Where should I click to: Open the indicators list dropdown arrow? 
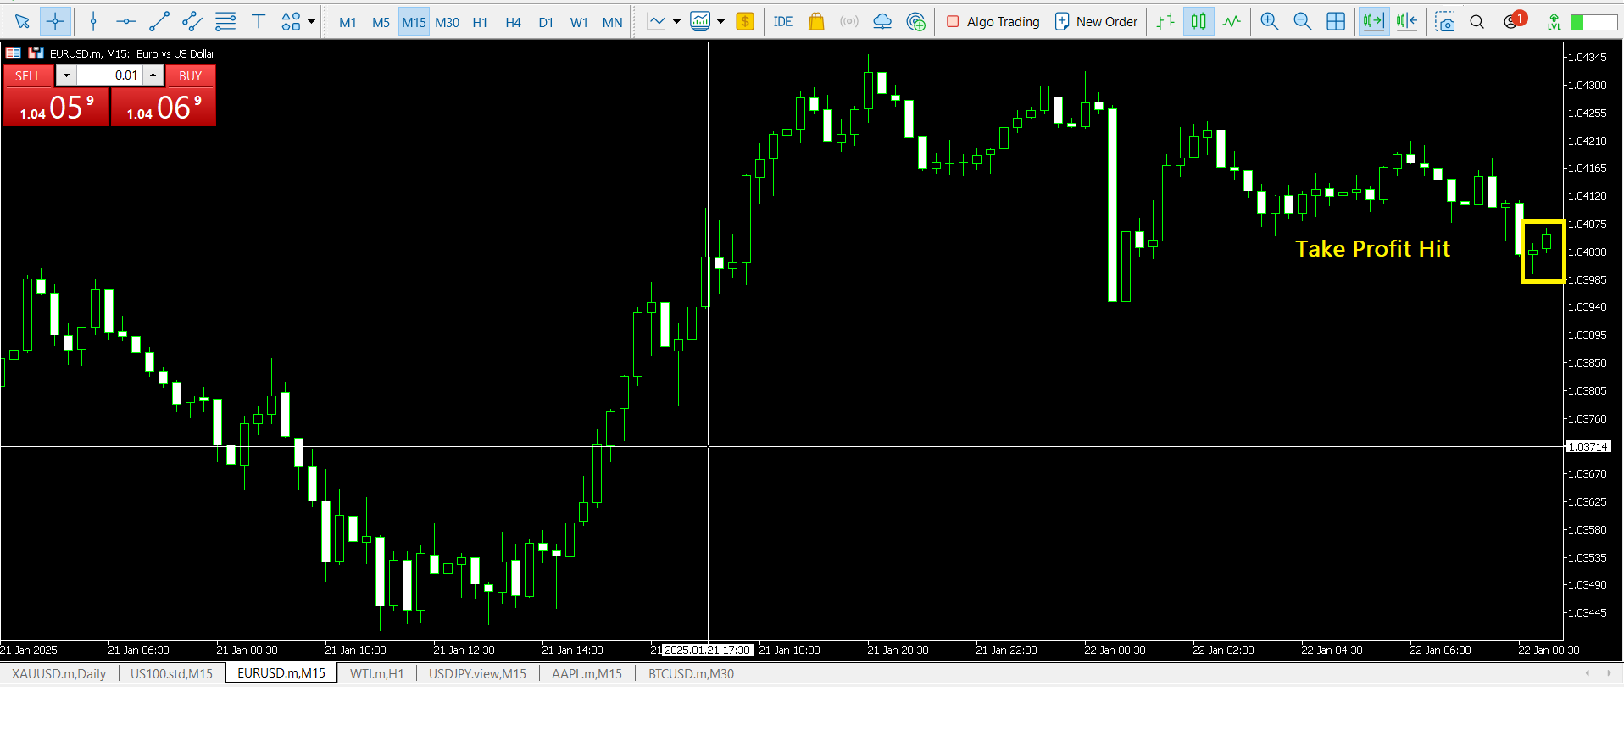[676, 22]
